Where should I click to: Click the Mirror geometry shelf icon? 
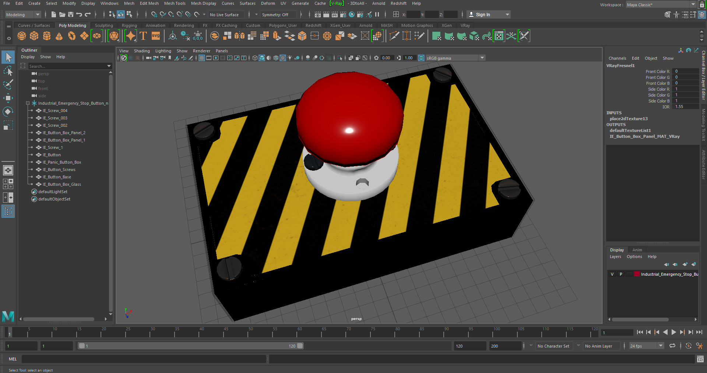[240, 36]
